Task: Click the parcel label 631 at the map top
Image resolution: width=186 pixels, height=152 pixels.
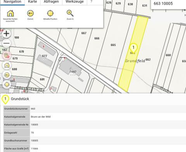Action: (x=145, y=5)
